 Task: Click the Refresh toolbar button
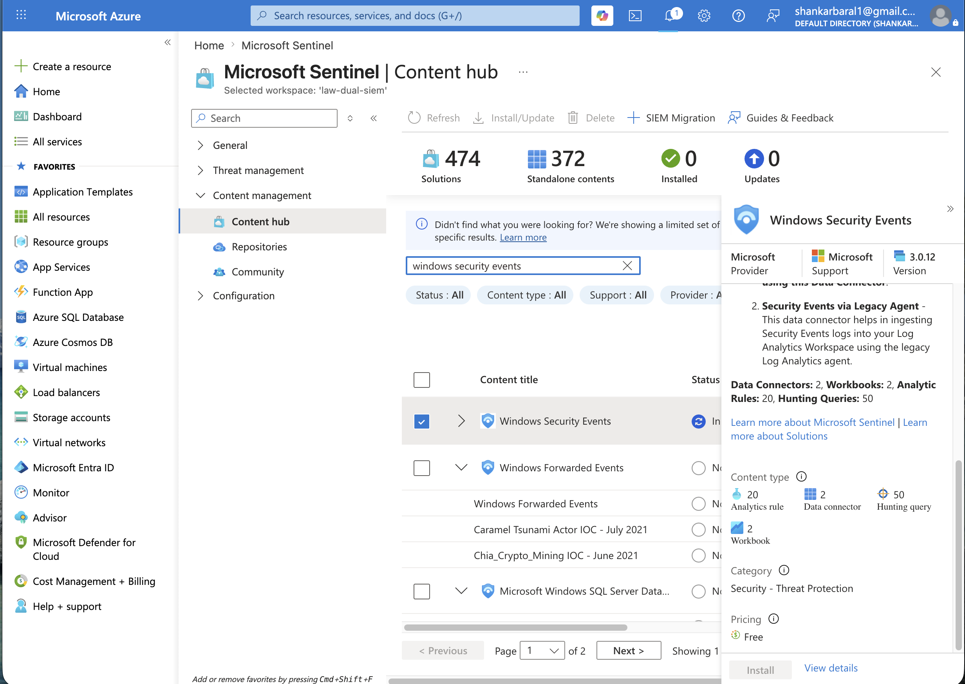click(434, 118)
